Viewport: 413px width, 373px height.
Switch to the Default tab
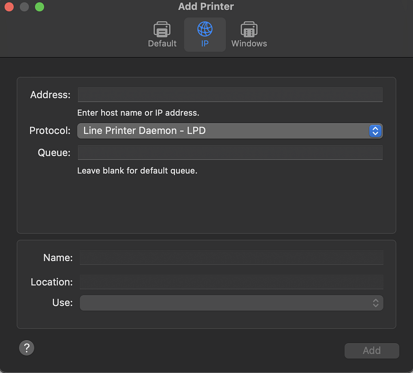click(162, 34)
